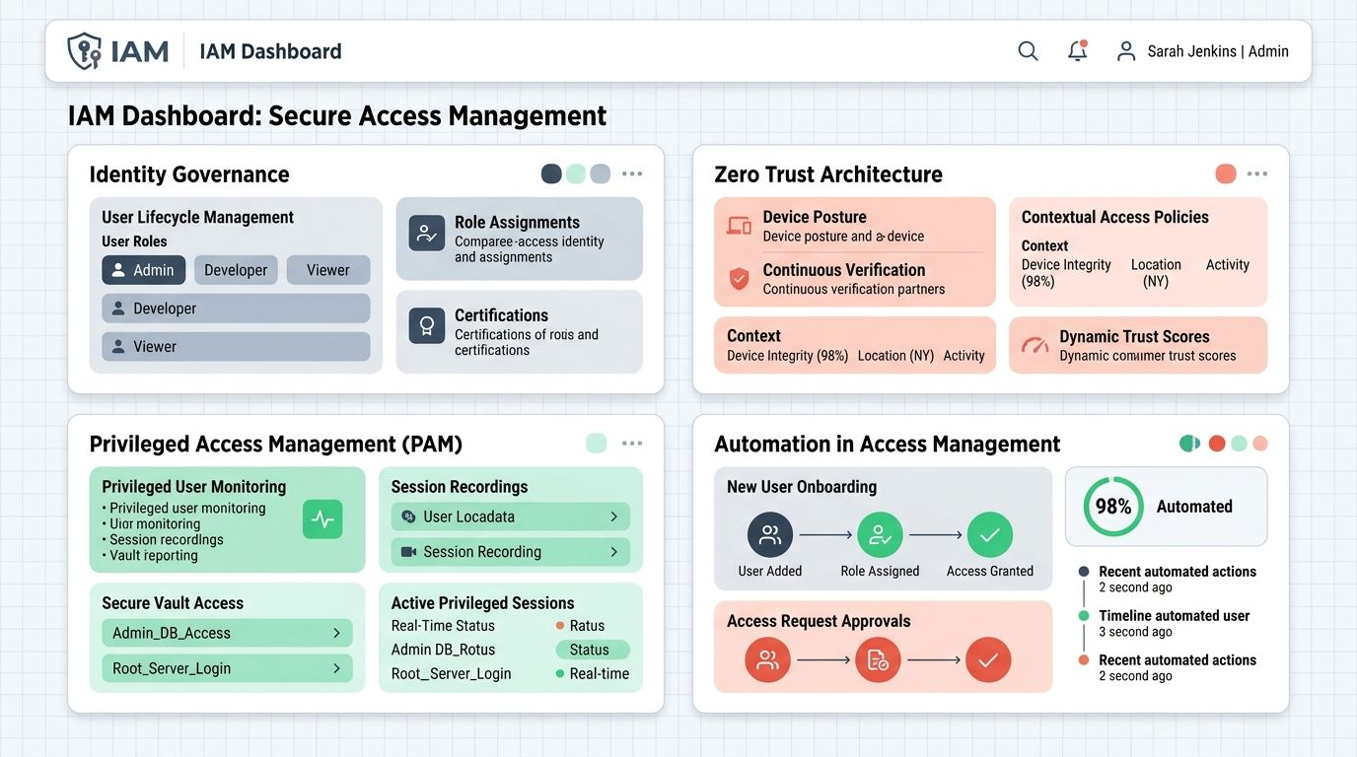Open the Certifications card
Viewport: 1357px width, 757px height.
coord(520,331)
